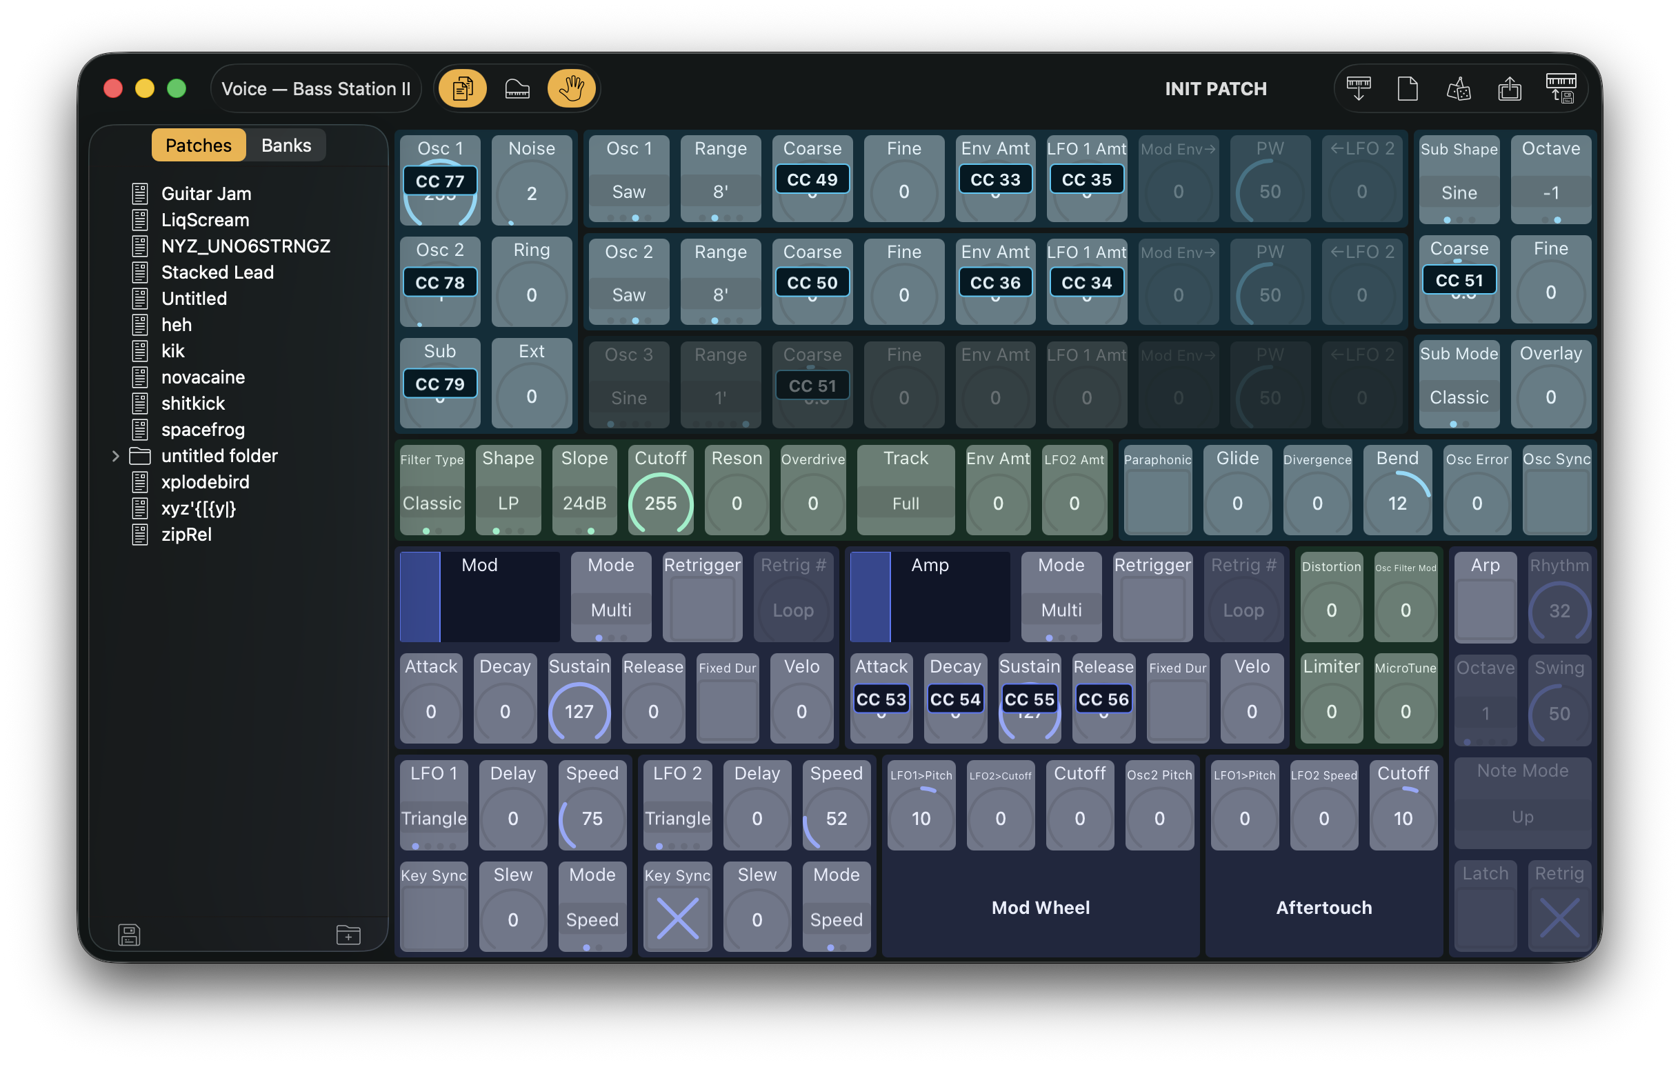Toggle LFO 1 Key Sync
Viewport: 1680px width, 1065px height.
click(x=433, y=919)
